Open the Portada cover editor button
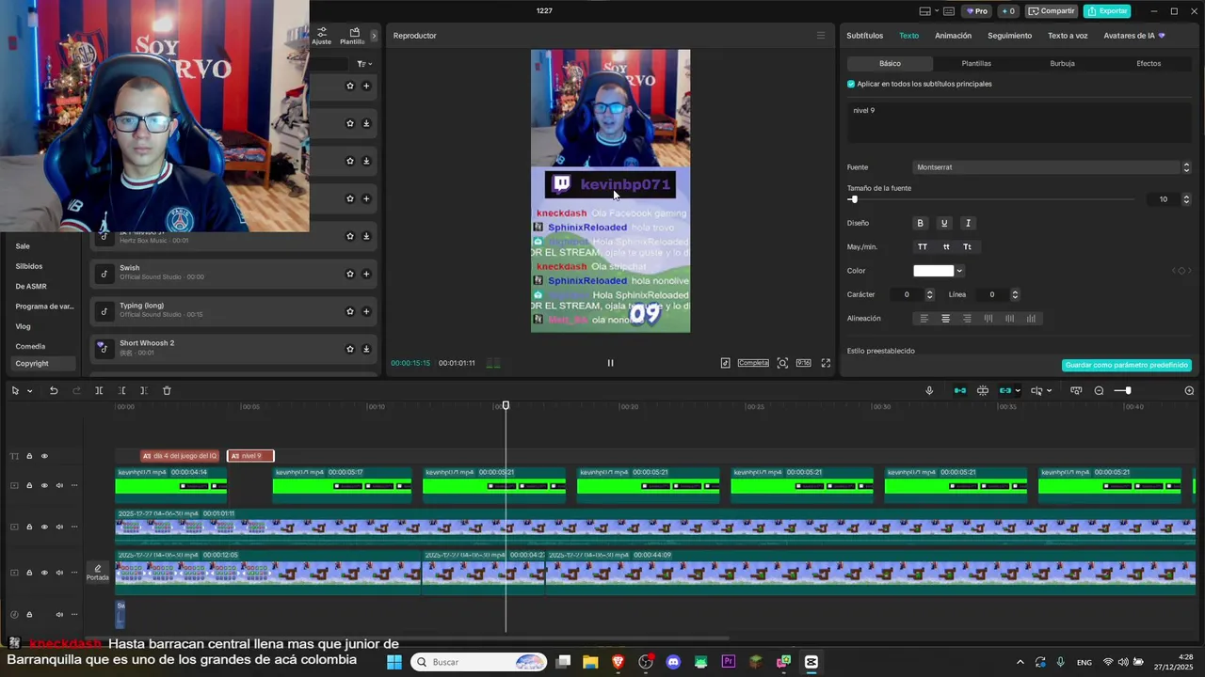The image size is (1205, 677). click(98, 573)
